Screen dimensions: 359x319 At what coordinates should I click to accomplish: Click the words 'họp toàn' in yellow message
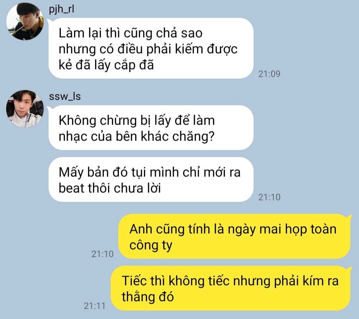(x=311, y=230)
